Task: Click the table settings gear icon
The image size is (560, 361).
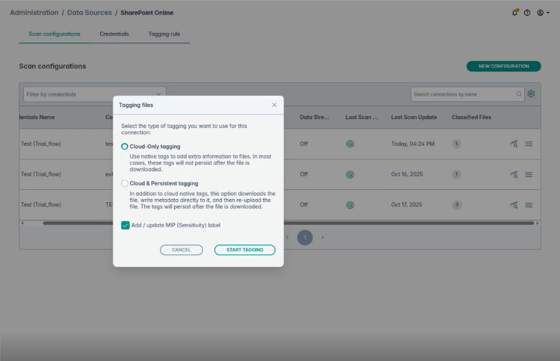Action: [531, 94]
